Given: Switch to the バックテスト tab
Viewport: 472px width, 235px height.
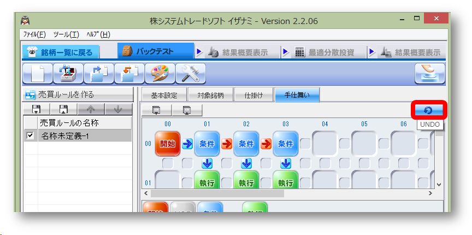Looking at the screenshot, I should (x=155, y=51).
